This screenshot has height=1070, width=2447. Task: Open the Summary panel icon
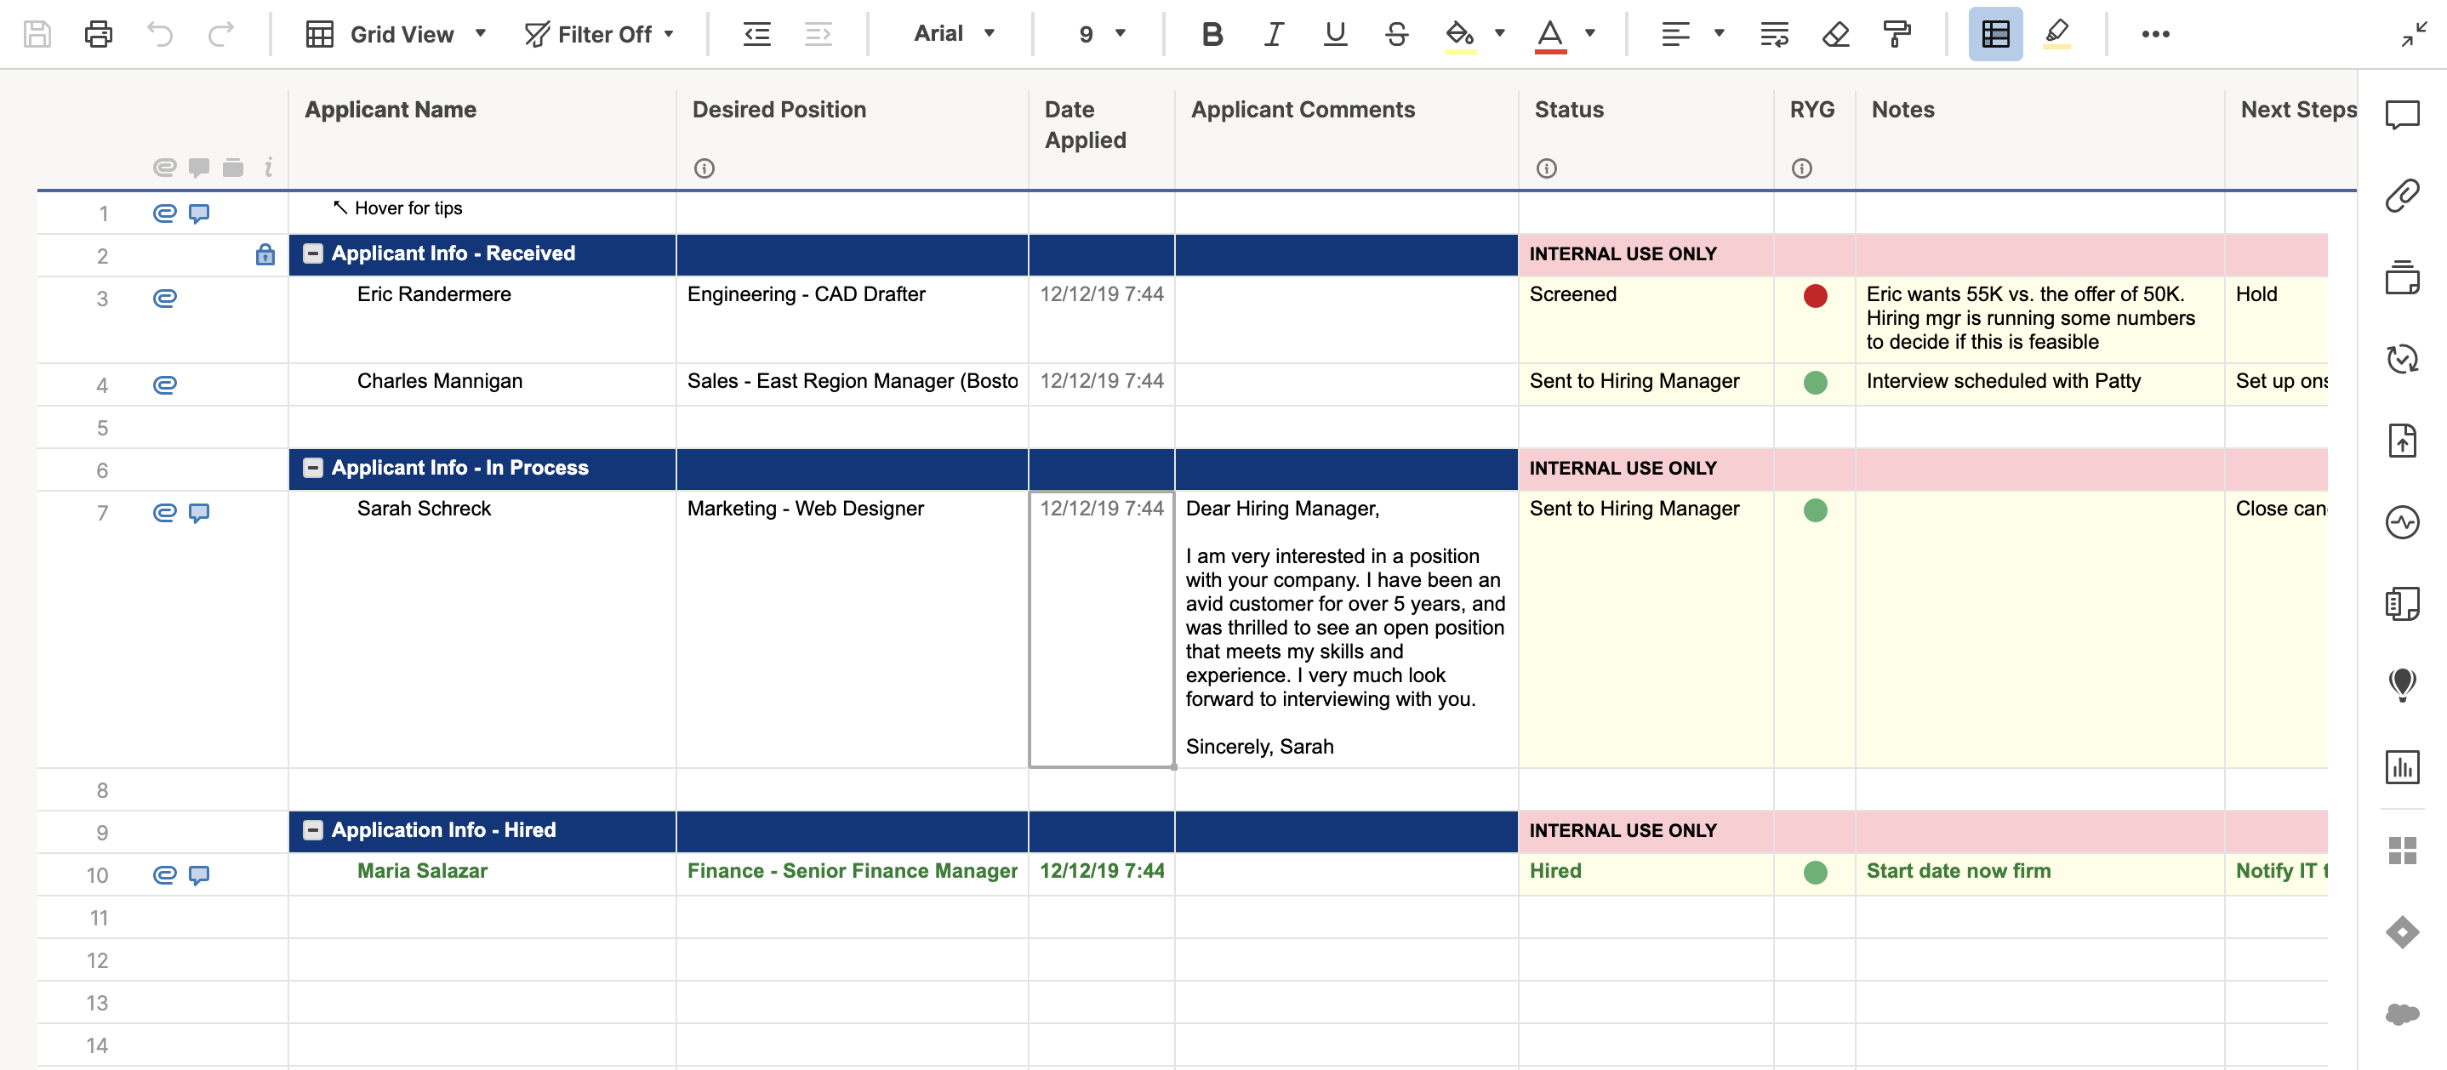point(2403,604)
